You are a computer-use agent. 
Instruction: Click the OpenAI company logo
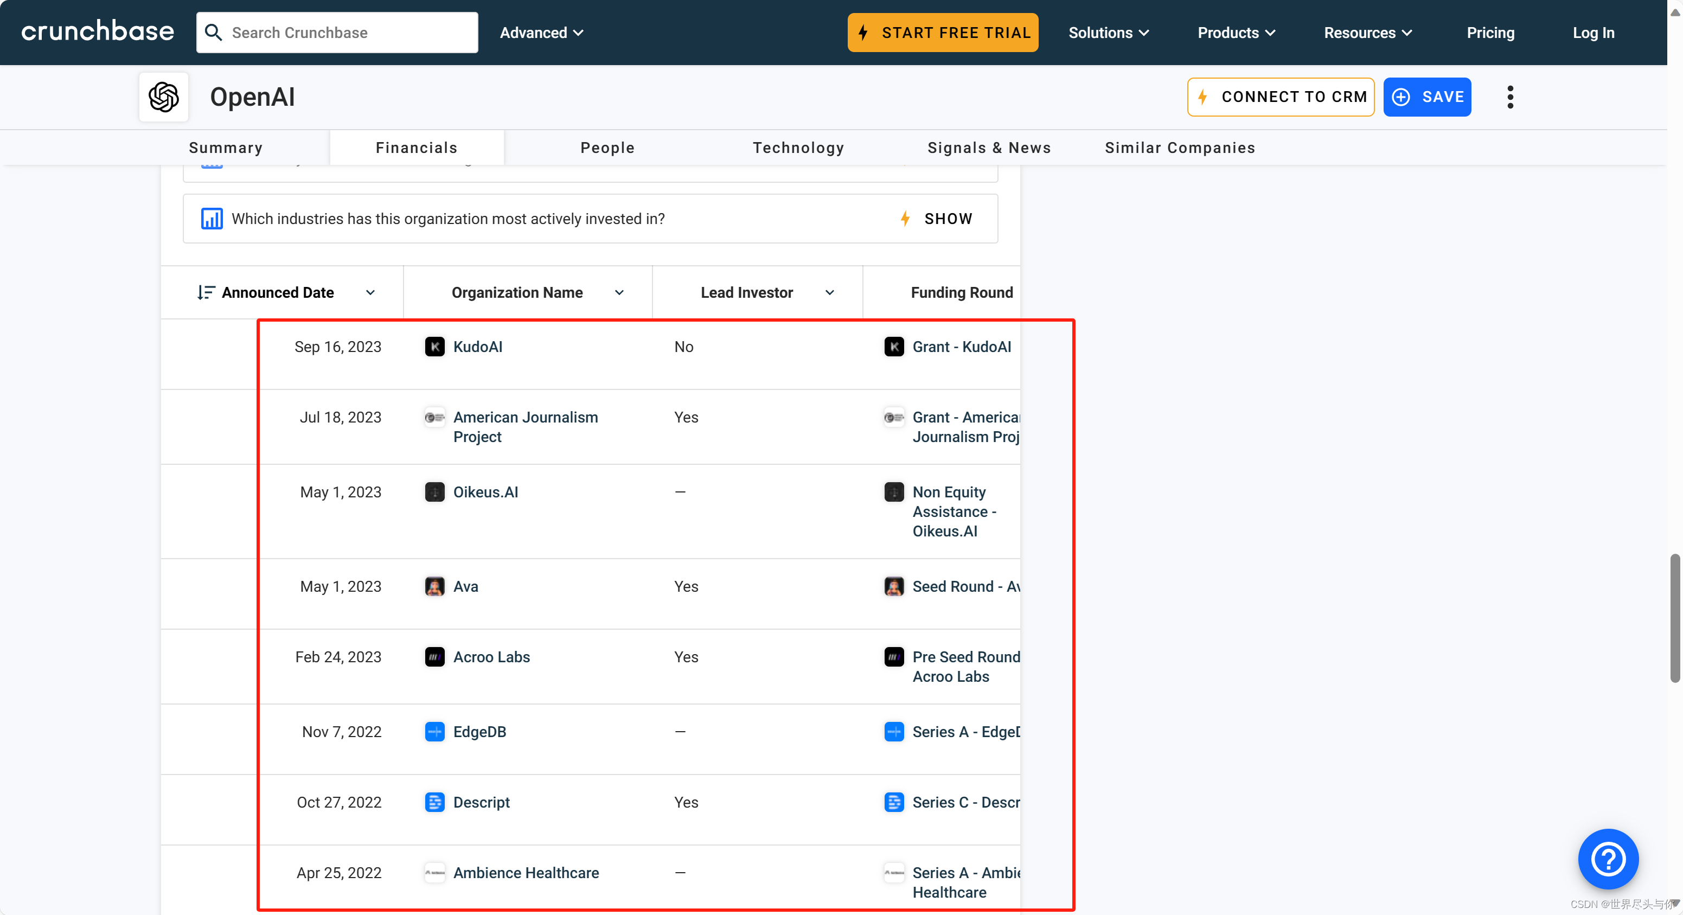[163, 97]
